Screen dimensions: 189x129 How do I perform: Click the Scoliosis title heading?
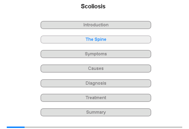(x=93, y=6)
